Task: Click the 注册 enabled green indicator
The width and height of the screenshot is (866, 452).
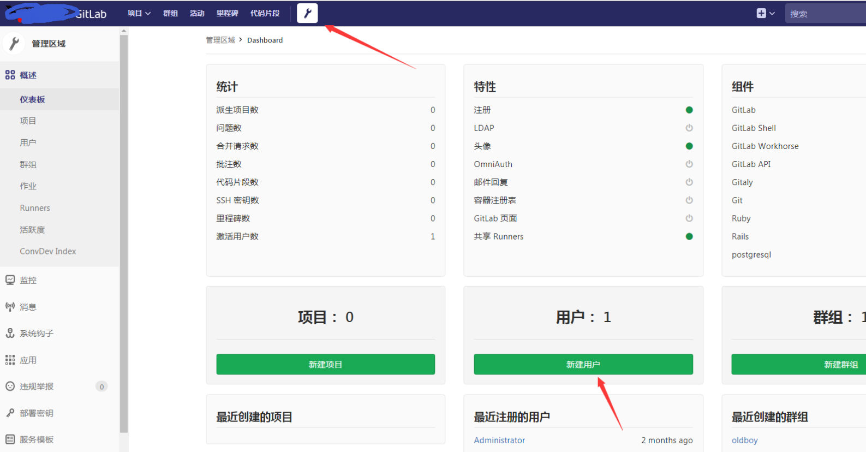Action: pyautogui.click(x=689, y=110)
